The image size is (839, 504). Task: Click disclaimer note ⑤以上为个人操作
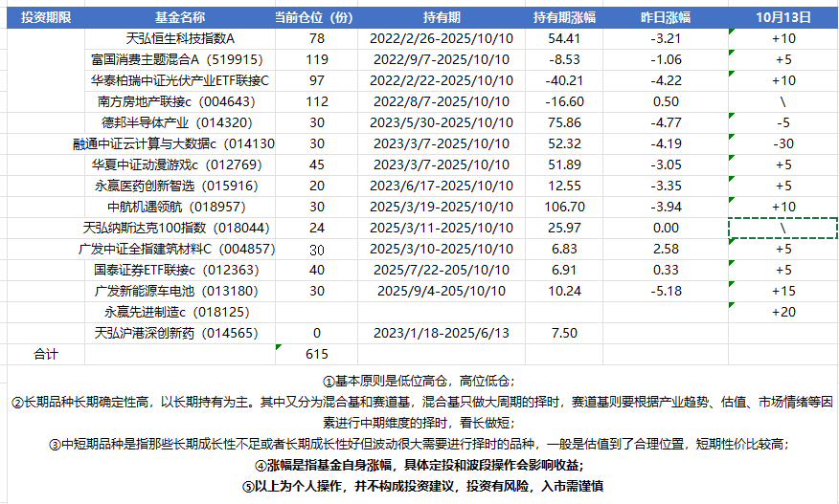click(422, 487)
